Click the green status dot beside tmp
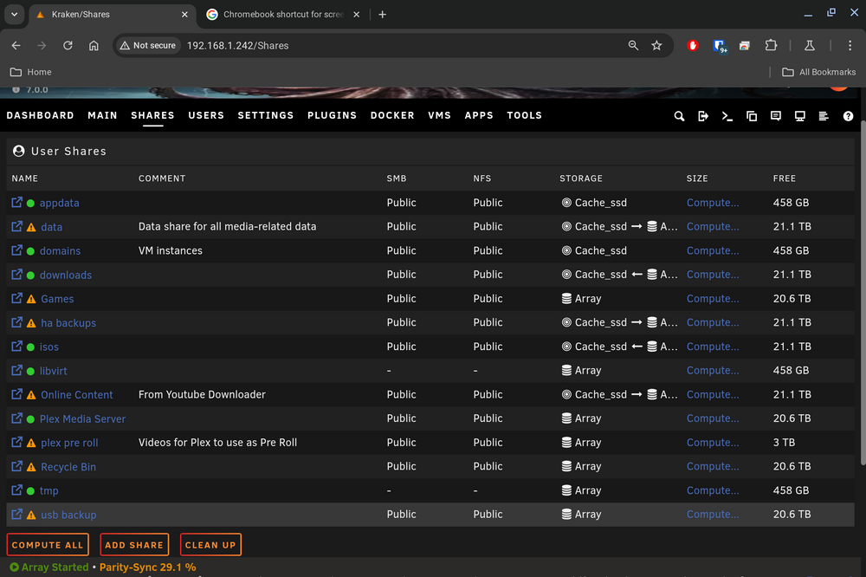The height and width of the screenshot is (577, 866). (30, 490)
